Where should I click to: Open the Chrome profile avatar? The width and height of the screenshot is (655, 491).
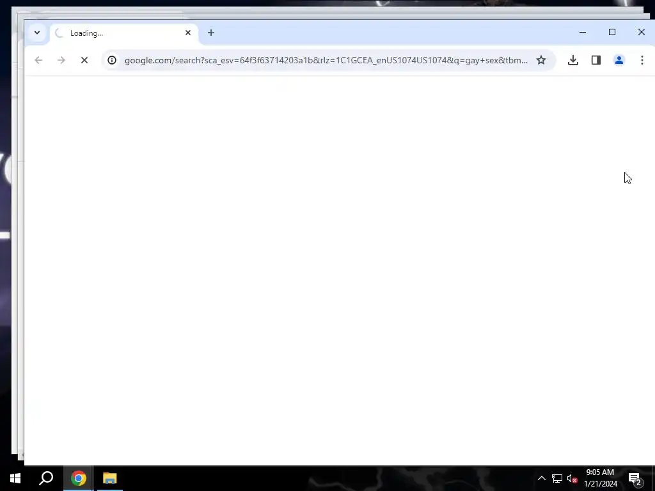pos(619,60)
